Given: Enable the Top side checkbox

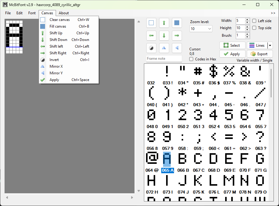Looking at the screenshot, I should click(254, 28).
